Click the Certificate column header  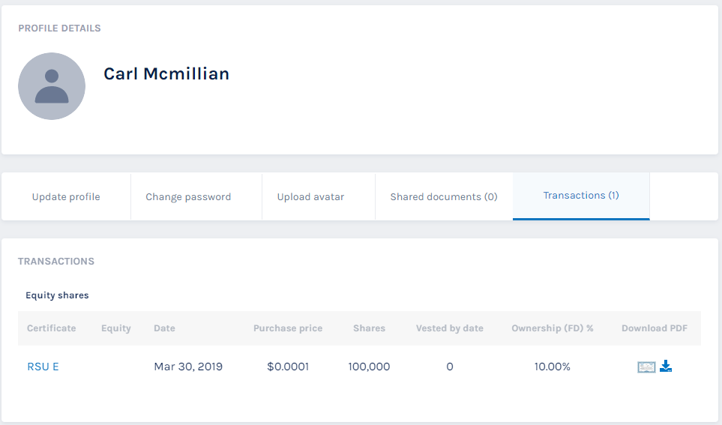52,328
